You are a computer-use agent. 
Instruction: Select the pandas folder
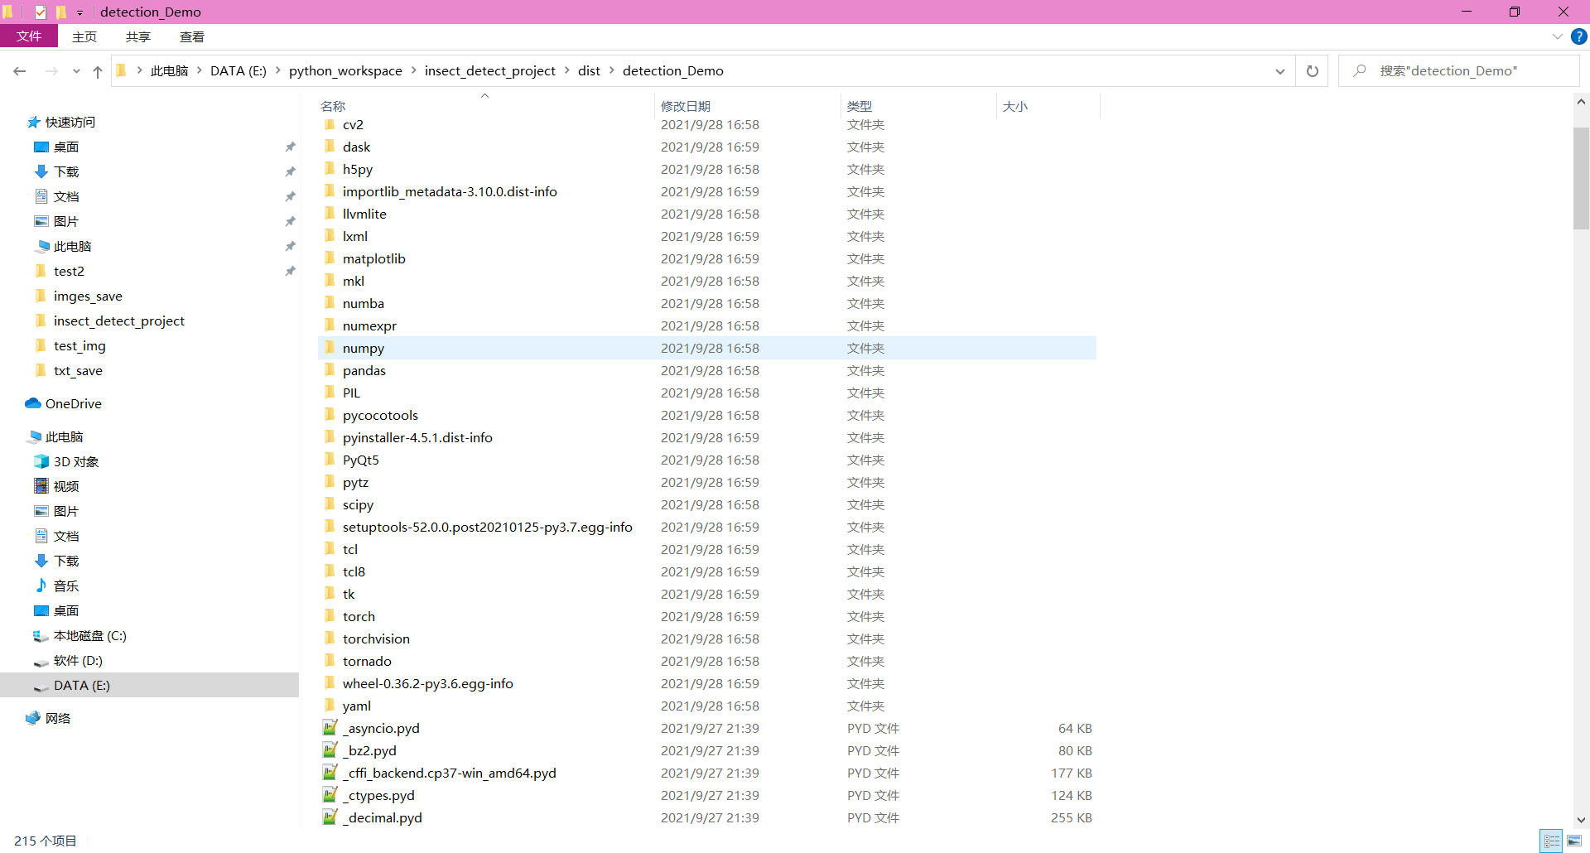tap(364, 370)
